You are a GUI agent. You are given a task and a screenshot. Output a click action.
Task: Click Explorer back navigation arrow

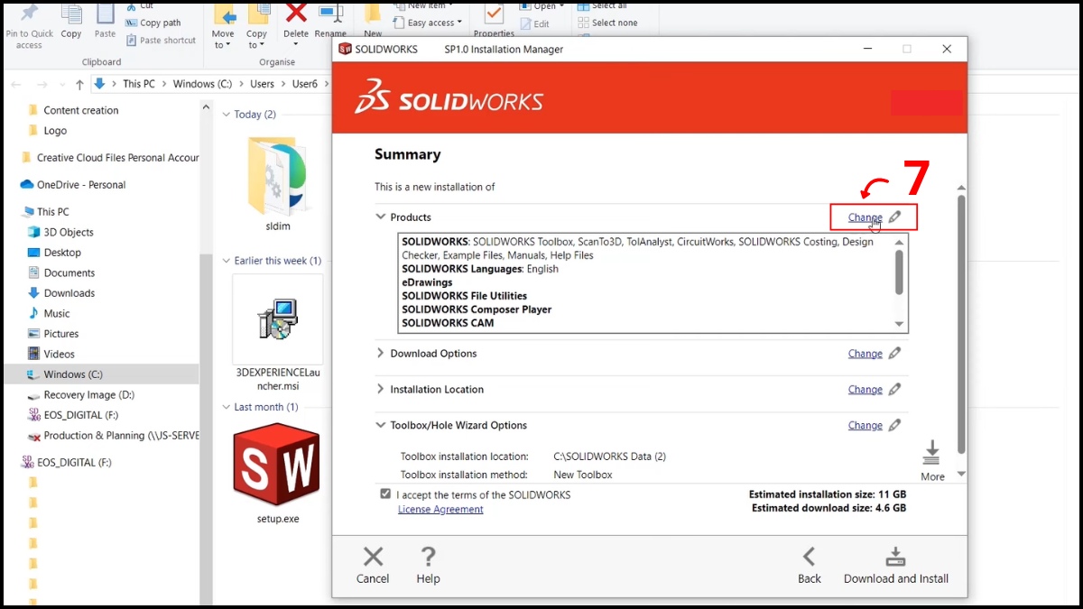tap(15, 84)
